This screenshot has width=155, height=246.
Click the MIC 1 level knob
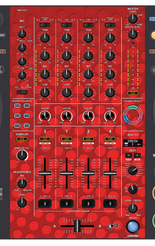(22, 34)
